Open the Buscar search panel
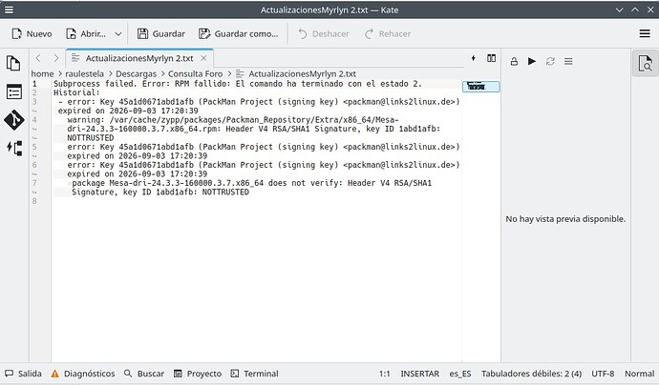 [x=144, y=374]
